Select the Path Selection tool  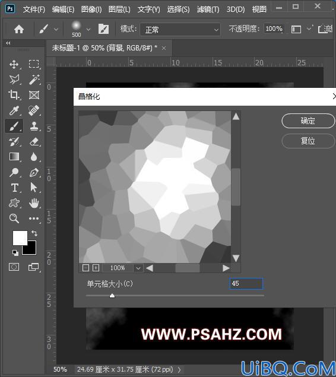click(33, 187)
